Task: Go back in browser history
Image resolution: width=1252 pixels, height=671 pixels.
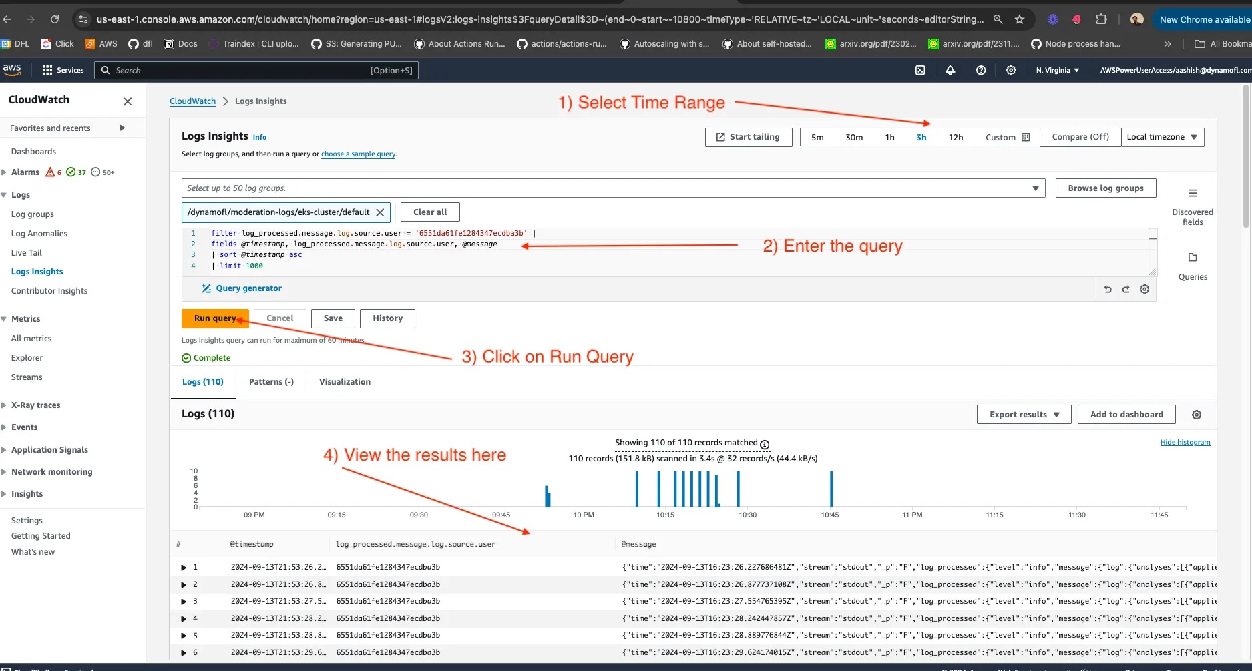Action: coord(7,19)
